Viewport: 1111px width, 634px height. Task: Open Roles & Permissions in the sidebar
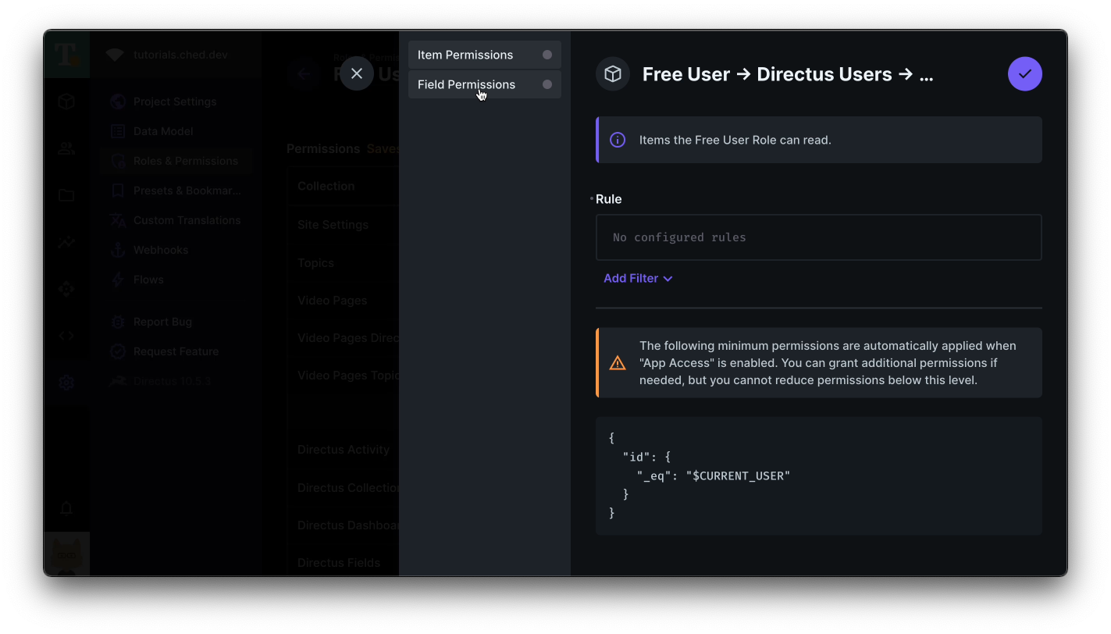tap(176, 160)
